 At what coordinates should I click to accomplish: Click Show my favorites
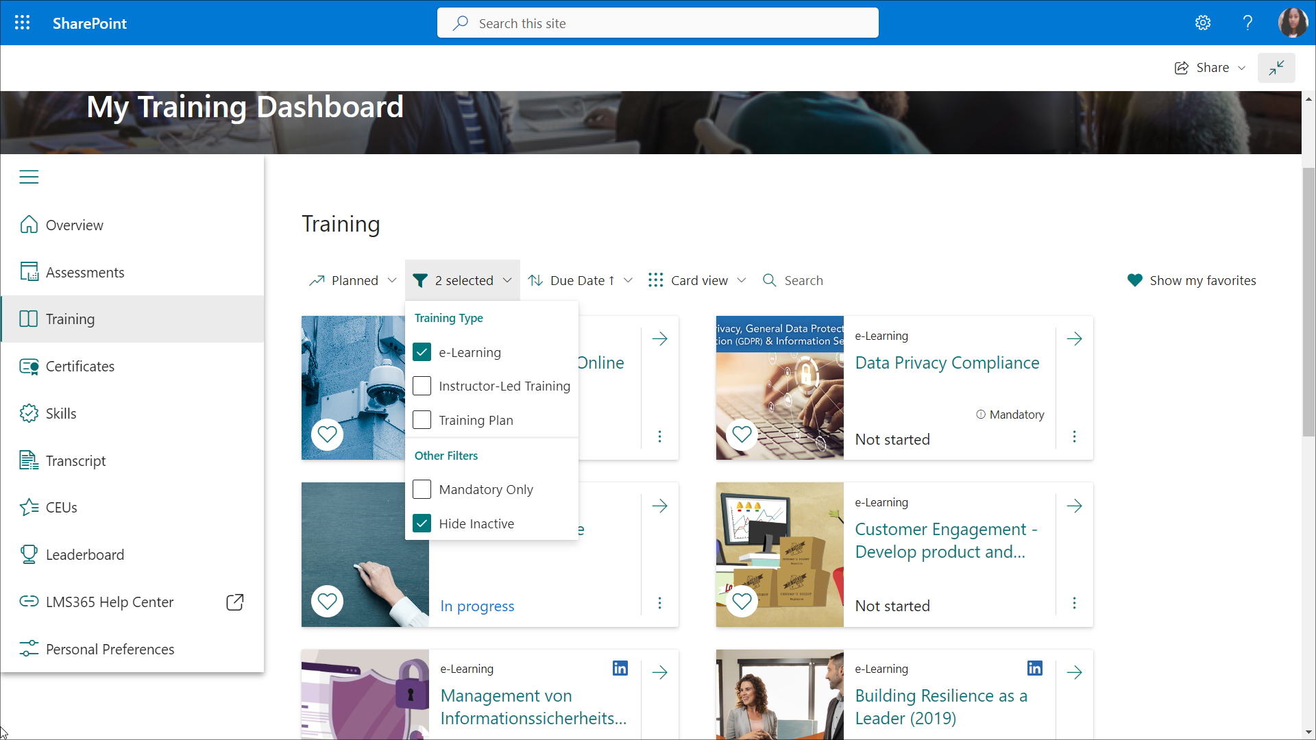pyautogui.click(x=1191, y=280)
